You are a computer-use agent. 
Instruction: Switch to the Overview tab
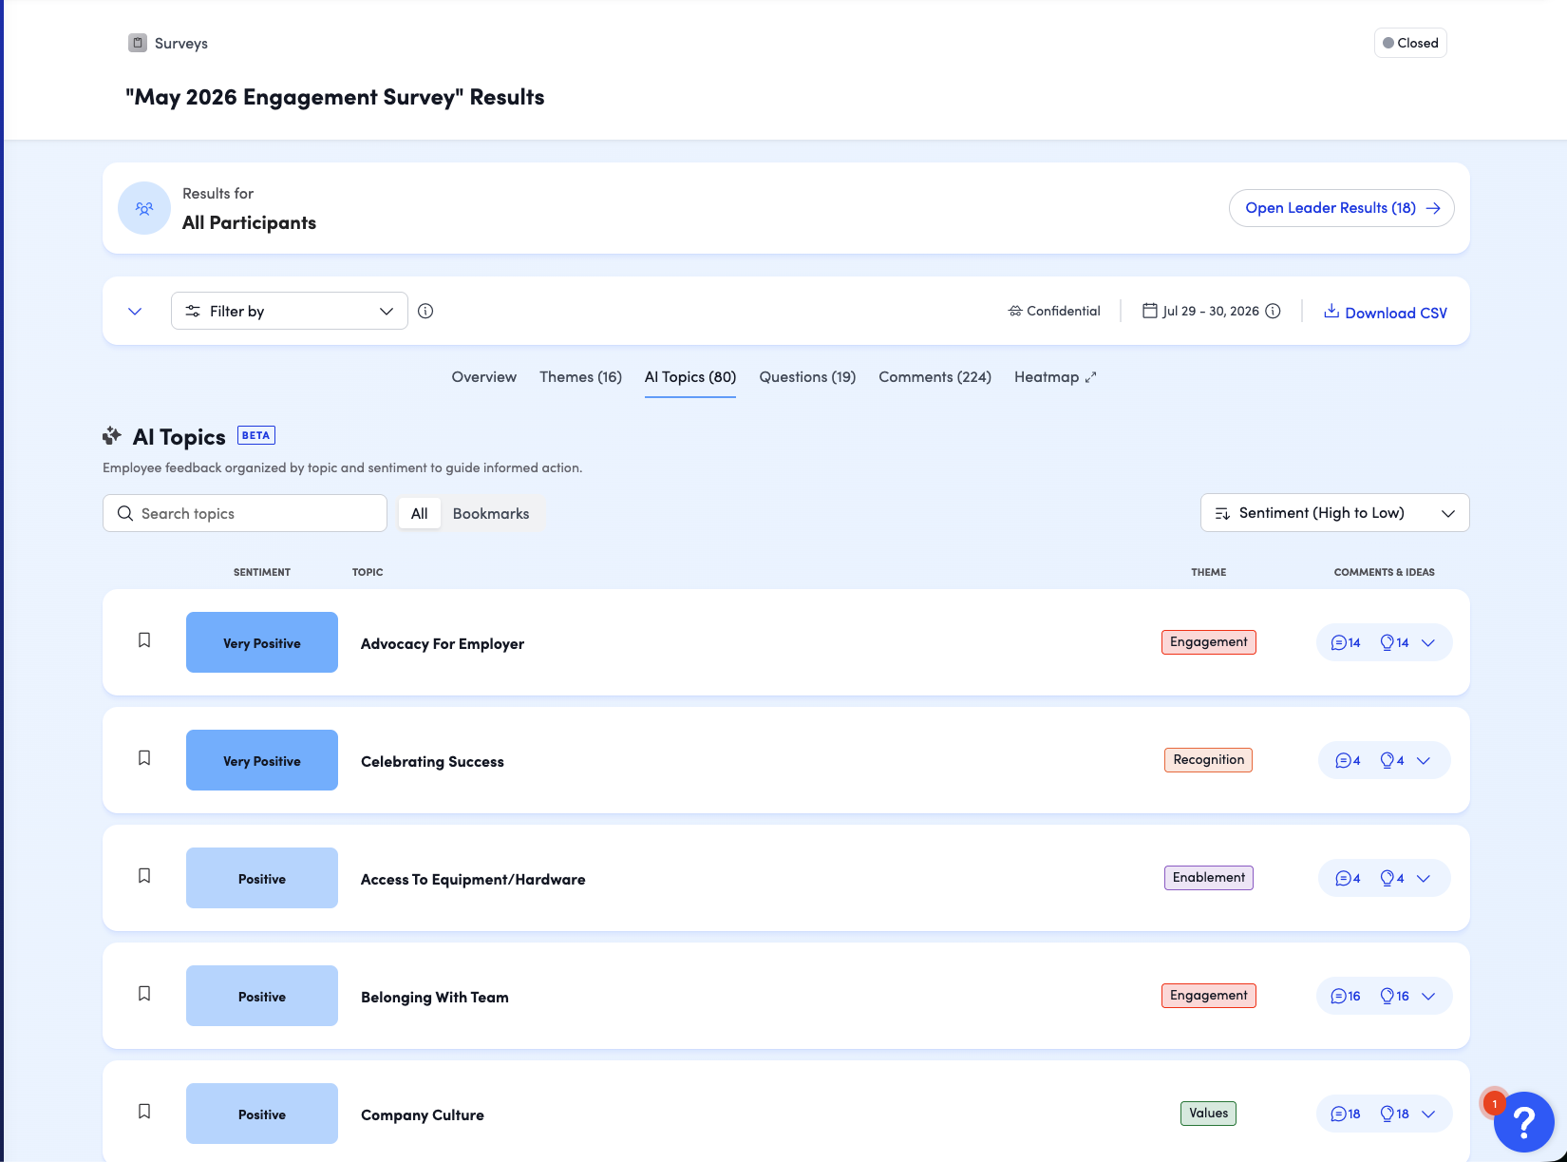point(484,377)
